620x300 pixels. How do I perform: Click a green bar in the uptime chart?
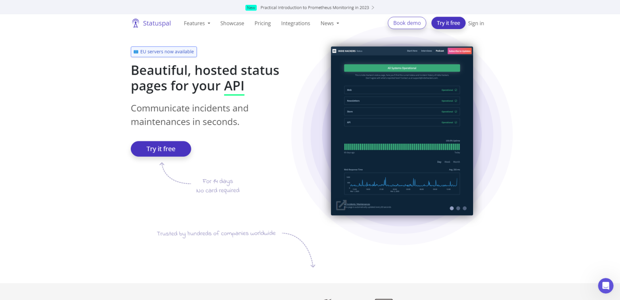coord(402,147)
